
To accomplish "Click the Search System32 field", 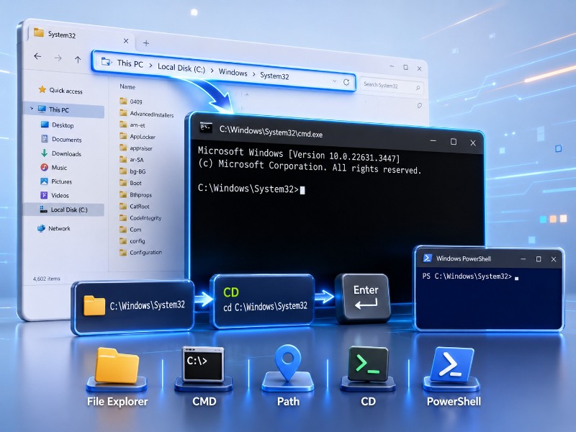I will coord(392,86).
